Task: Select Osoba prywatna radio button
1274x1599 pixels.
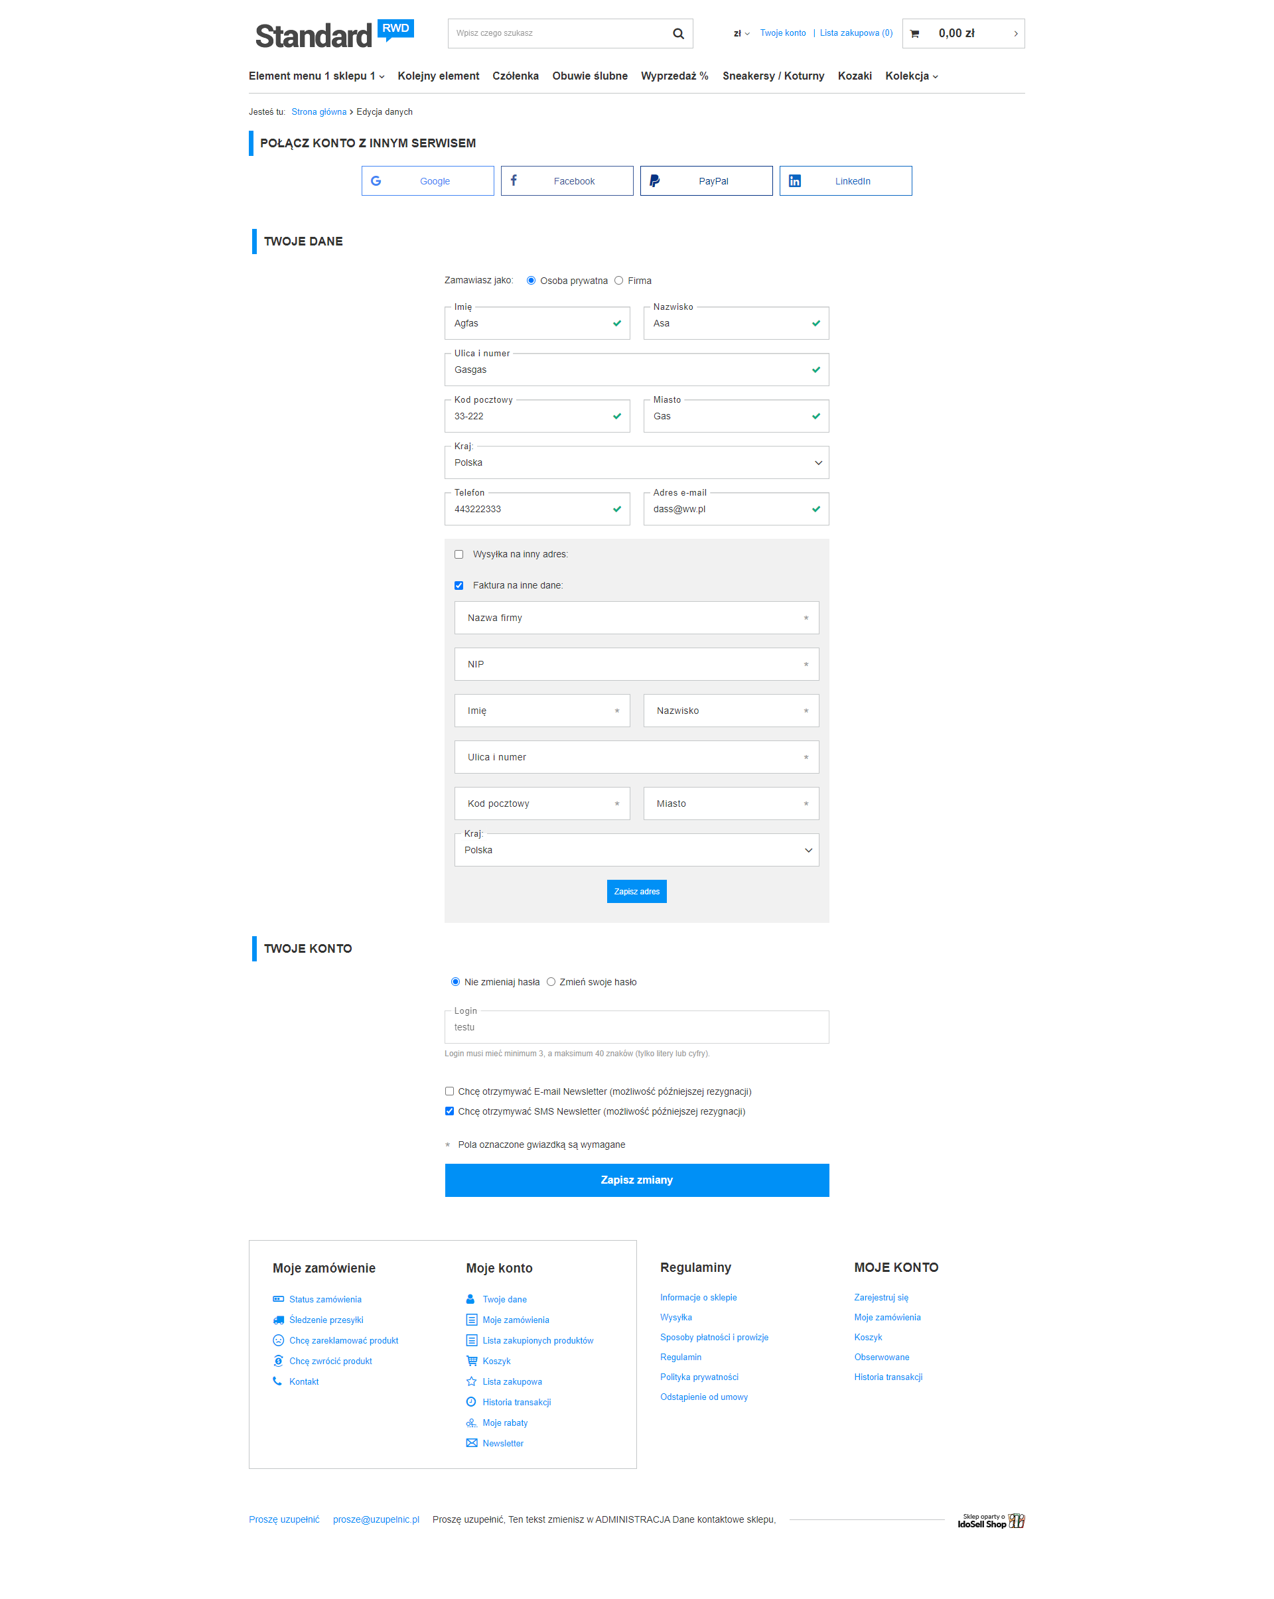Action: (x=531, y=281)
